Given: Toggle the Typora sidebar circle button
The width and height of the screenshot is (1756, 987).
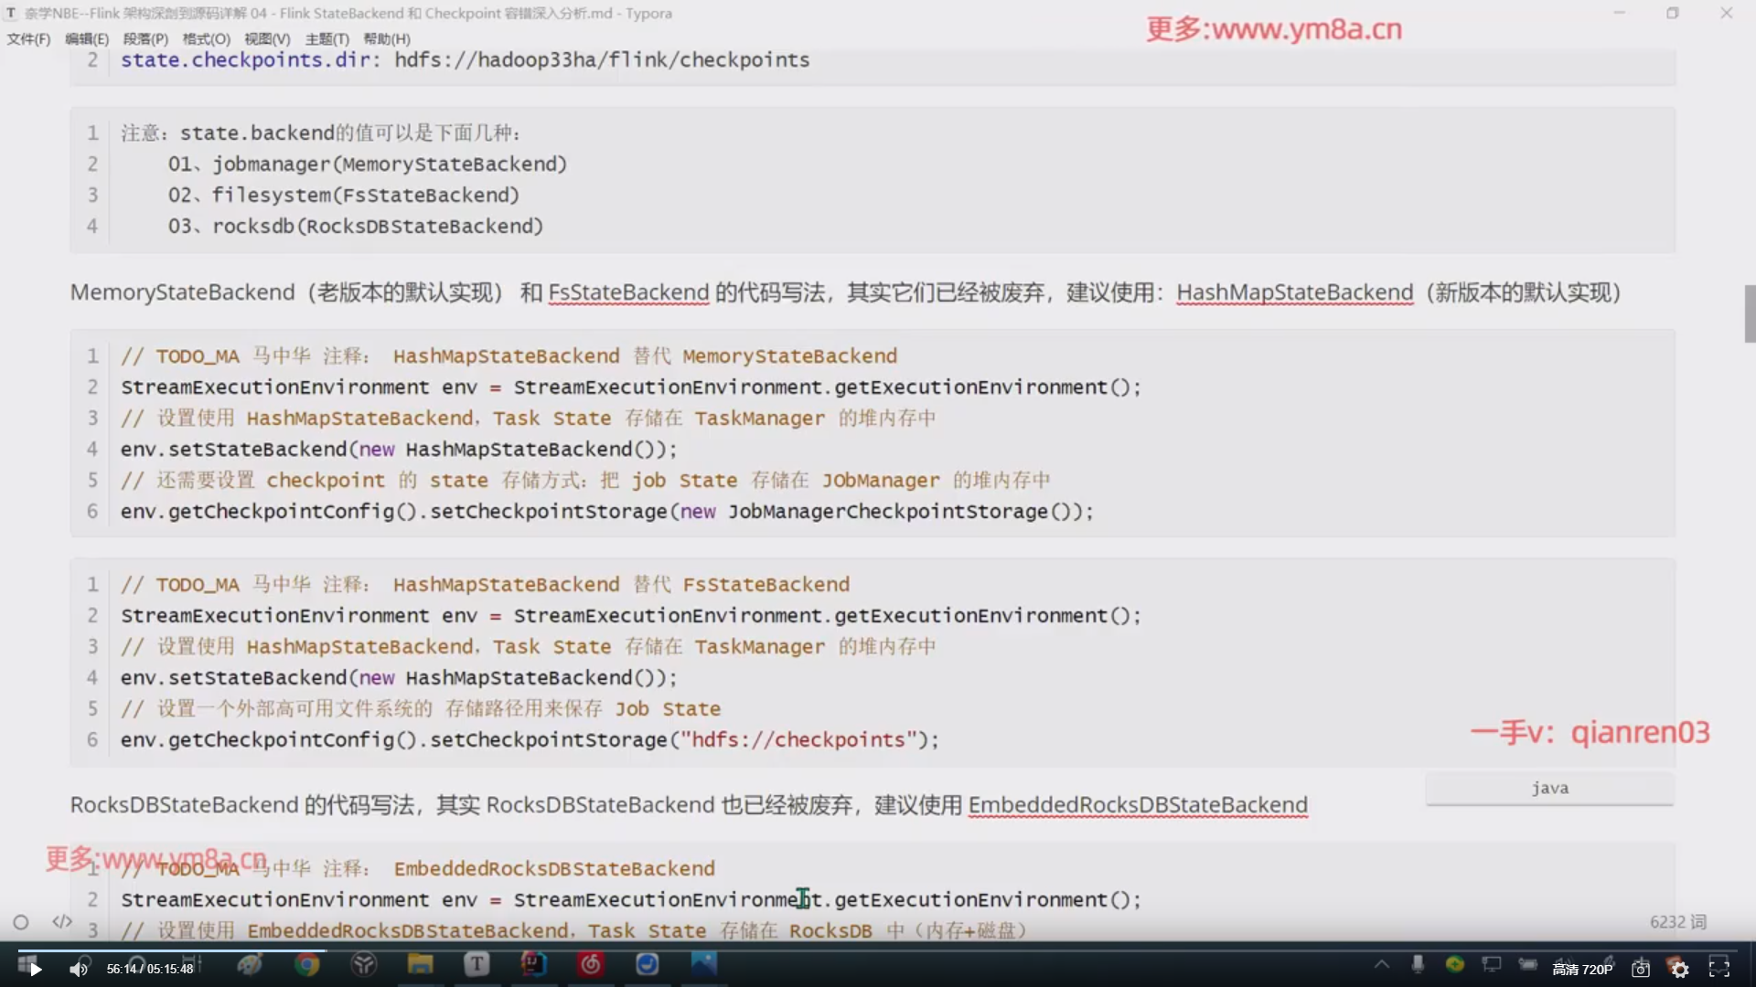Looking at the screenshot, I should tap(21, 922).
